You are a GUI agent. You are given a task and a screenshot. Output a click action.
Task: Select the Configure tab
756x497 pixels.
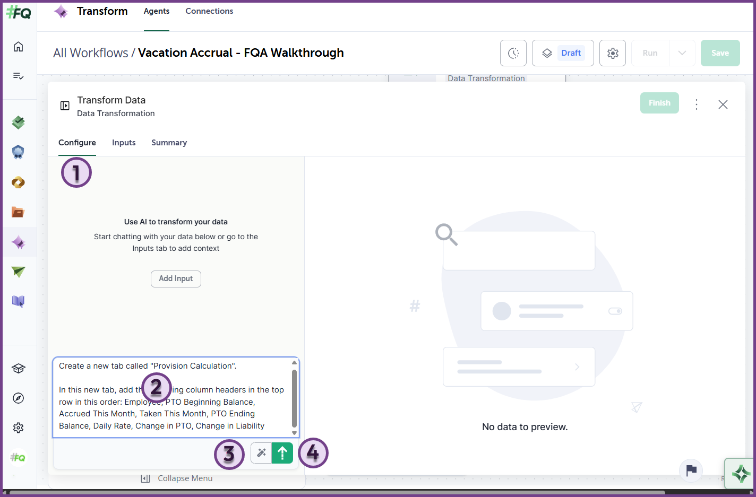pyautogui.click(x=77, y=143)
